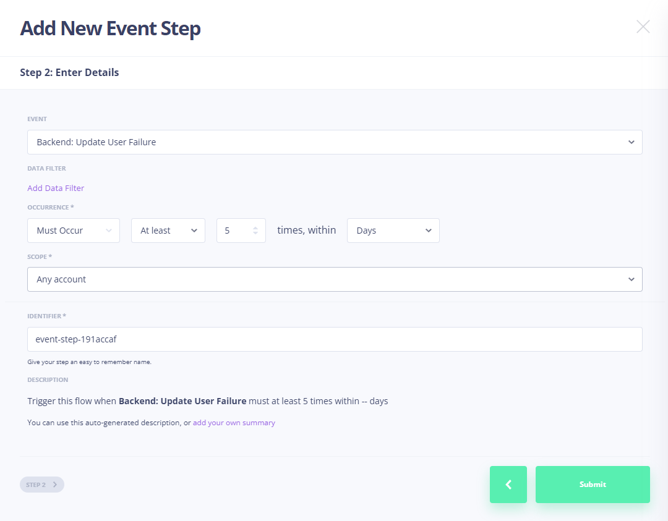The image size is (668, 521).
Task: Click the add your own summary link
Action: (x=234, y=423)
